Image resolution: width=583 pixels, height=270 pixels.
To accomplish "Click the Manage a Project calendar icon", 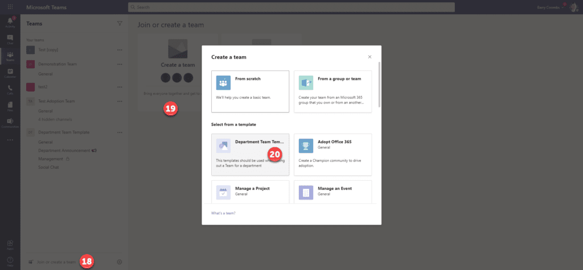I will click(223, 193).
